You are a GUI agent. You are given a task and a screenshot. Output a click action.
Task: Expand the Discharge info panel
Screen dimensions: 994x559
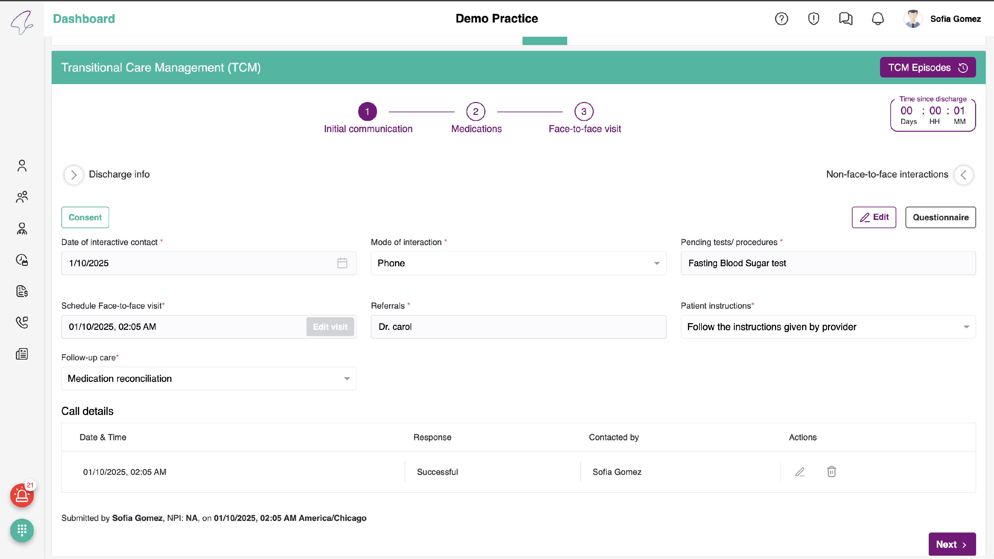74,175
